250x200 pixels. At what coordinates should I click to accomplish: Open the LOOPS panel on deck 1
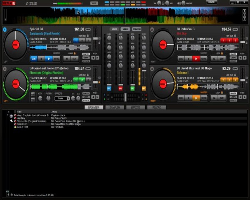coord(86,58)
